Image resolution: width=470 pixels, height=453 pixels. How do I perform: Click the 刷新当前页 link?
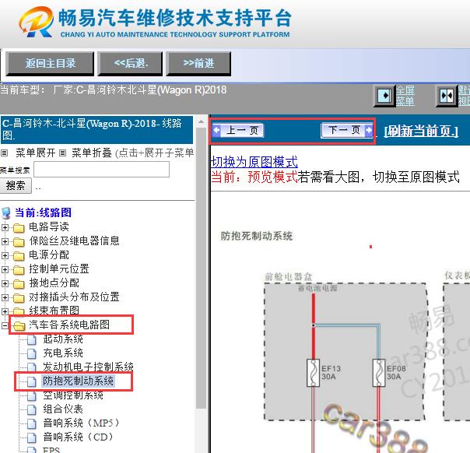click(x=421, y=131)
